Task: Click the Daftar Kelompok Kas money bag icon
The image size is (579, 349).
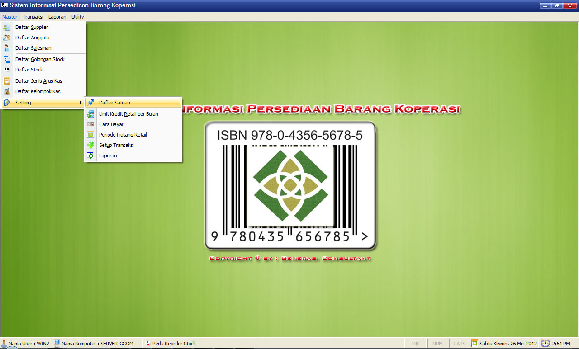Action: [7, 91]
